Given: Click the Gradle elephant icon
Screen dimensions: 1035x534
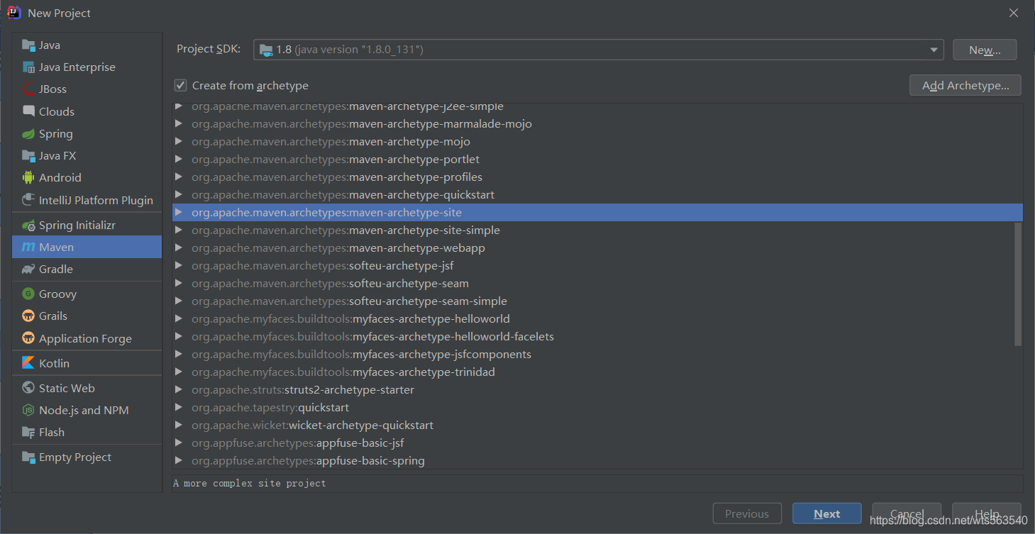Looking at the screenshot, I should pos(28,269).
